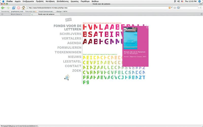Go back with the green Back arrow

(2, 8)
